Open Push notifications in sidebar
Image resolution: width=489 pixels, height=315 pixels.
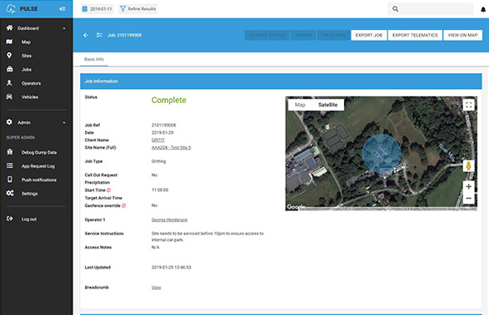(38, 180)
